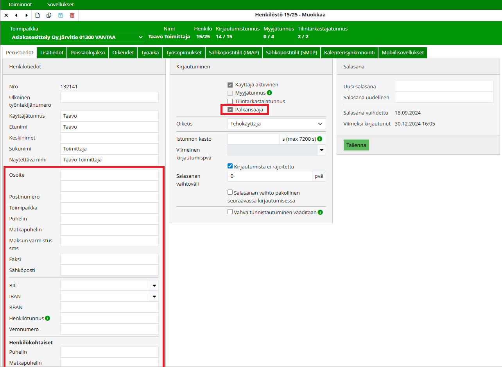
Task: Enable Tilintarkastajatunnus checkbox
Action: pyautogui.click(x=230, y=101)
